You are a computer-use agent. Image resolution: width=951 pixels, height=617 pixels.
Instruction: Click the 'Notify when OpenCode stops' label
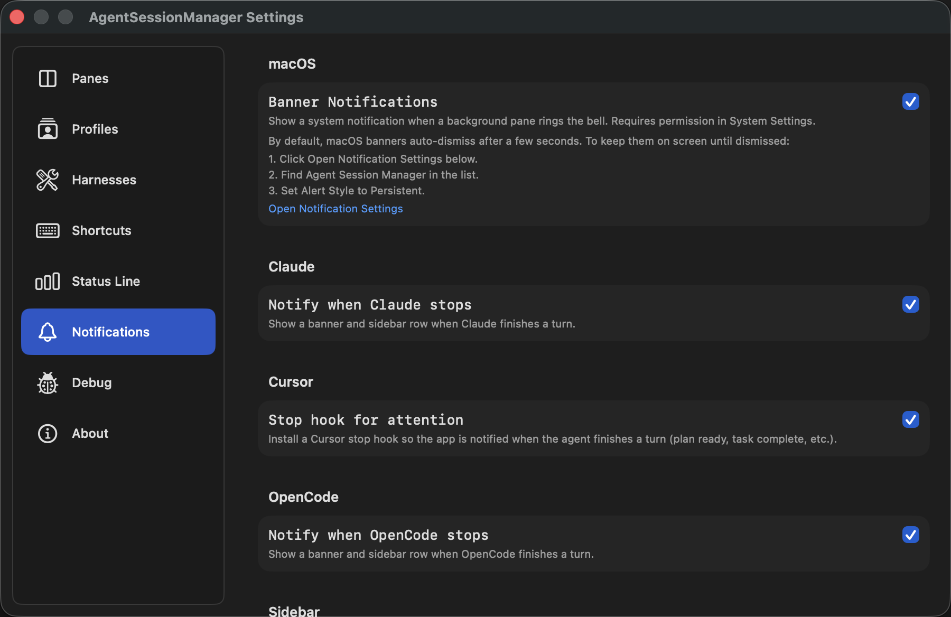click(378, 535)
